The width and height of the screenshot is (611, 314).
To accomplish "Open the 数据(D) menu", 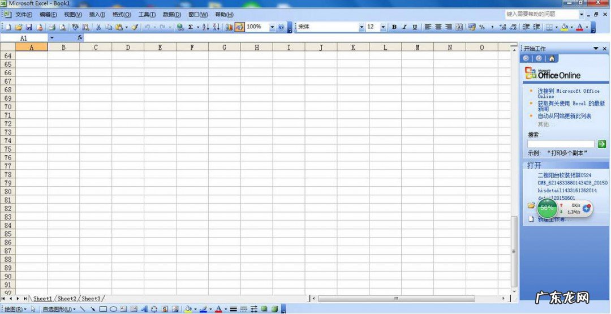I will pos(172,14).
